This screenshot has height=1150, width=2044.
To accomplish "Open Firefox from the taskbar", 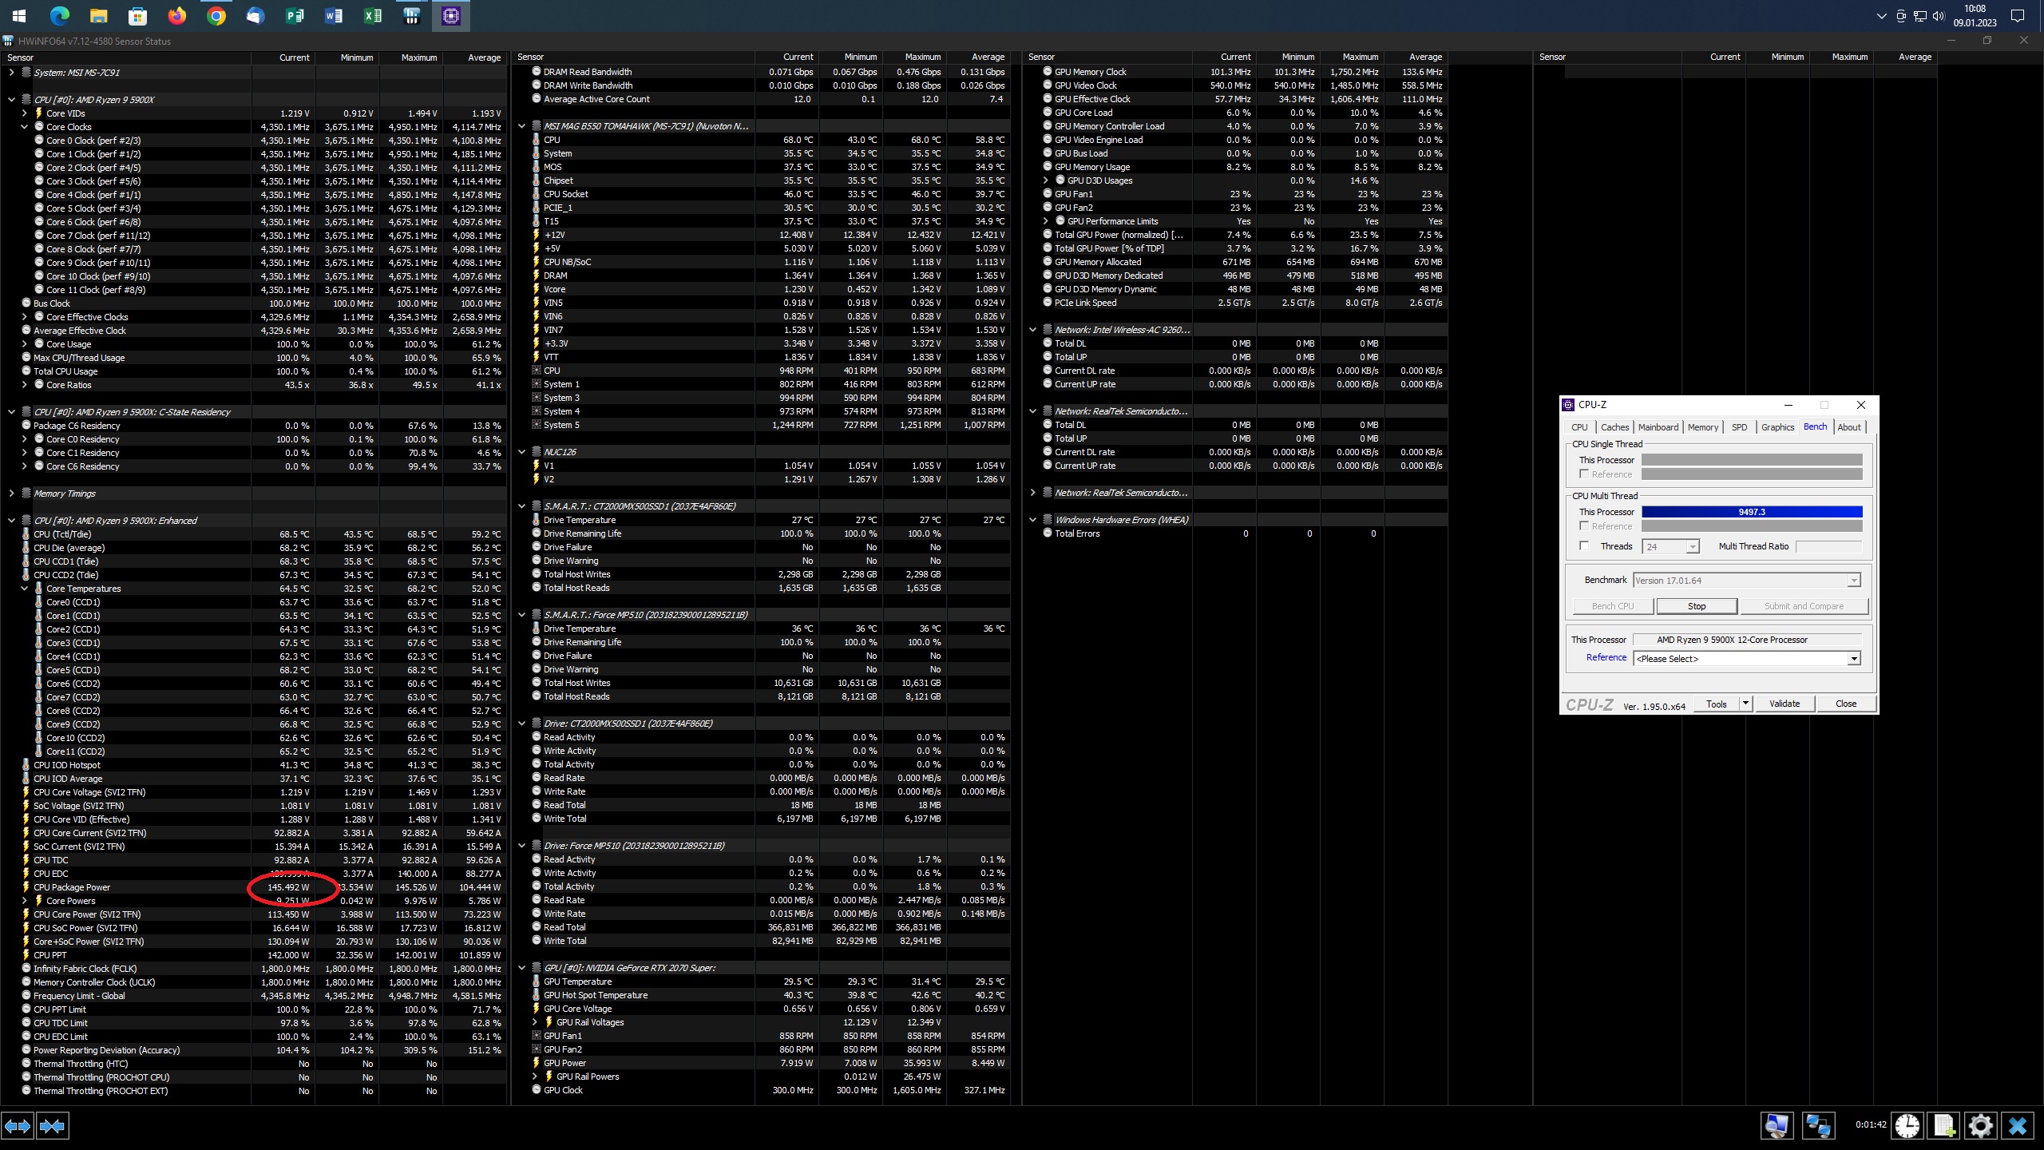I will (177, 16).
